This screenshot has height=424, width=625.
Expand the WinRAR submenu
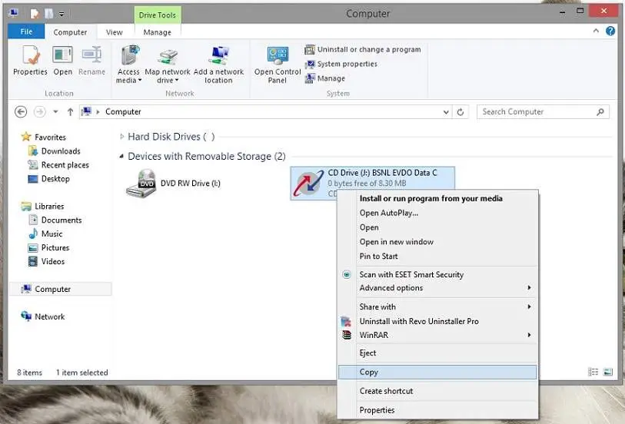coord(437,335)
